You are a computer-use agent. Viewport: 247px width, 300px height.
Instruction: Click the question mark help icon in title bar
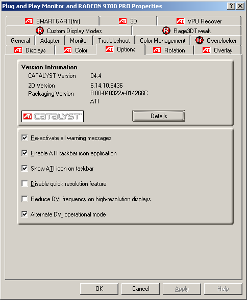231,6
